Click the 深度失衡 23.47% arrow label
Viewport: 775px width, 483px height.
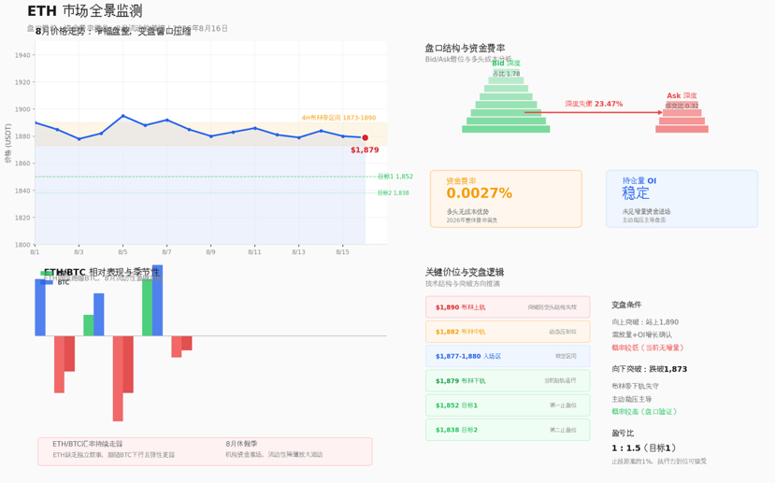(594, 104)
